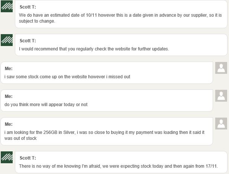Click the 'Scott T:' name above the website message
Image resolution: width=229 pixels, height=174 pixels.
pos(28,41)
